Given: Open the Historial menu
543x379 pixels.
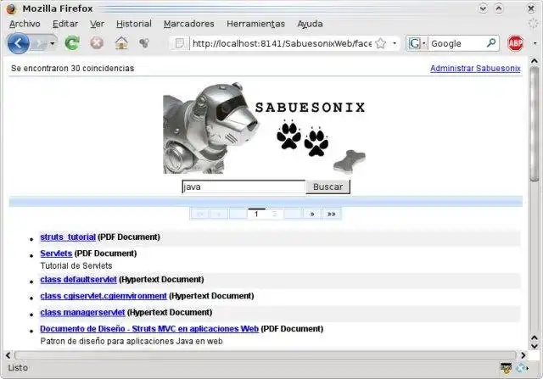Looking at the screenshot, I should tap(134, 24).
